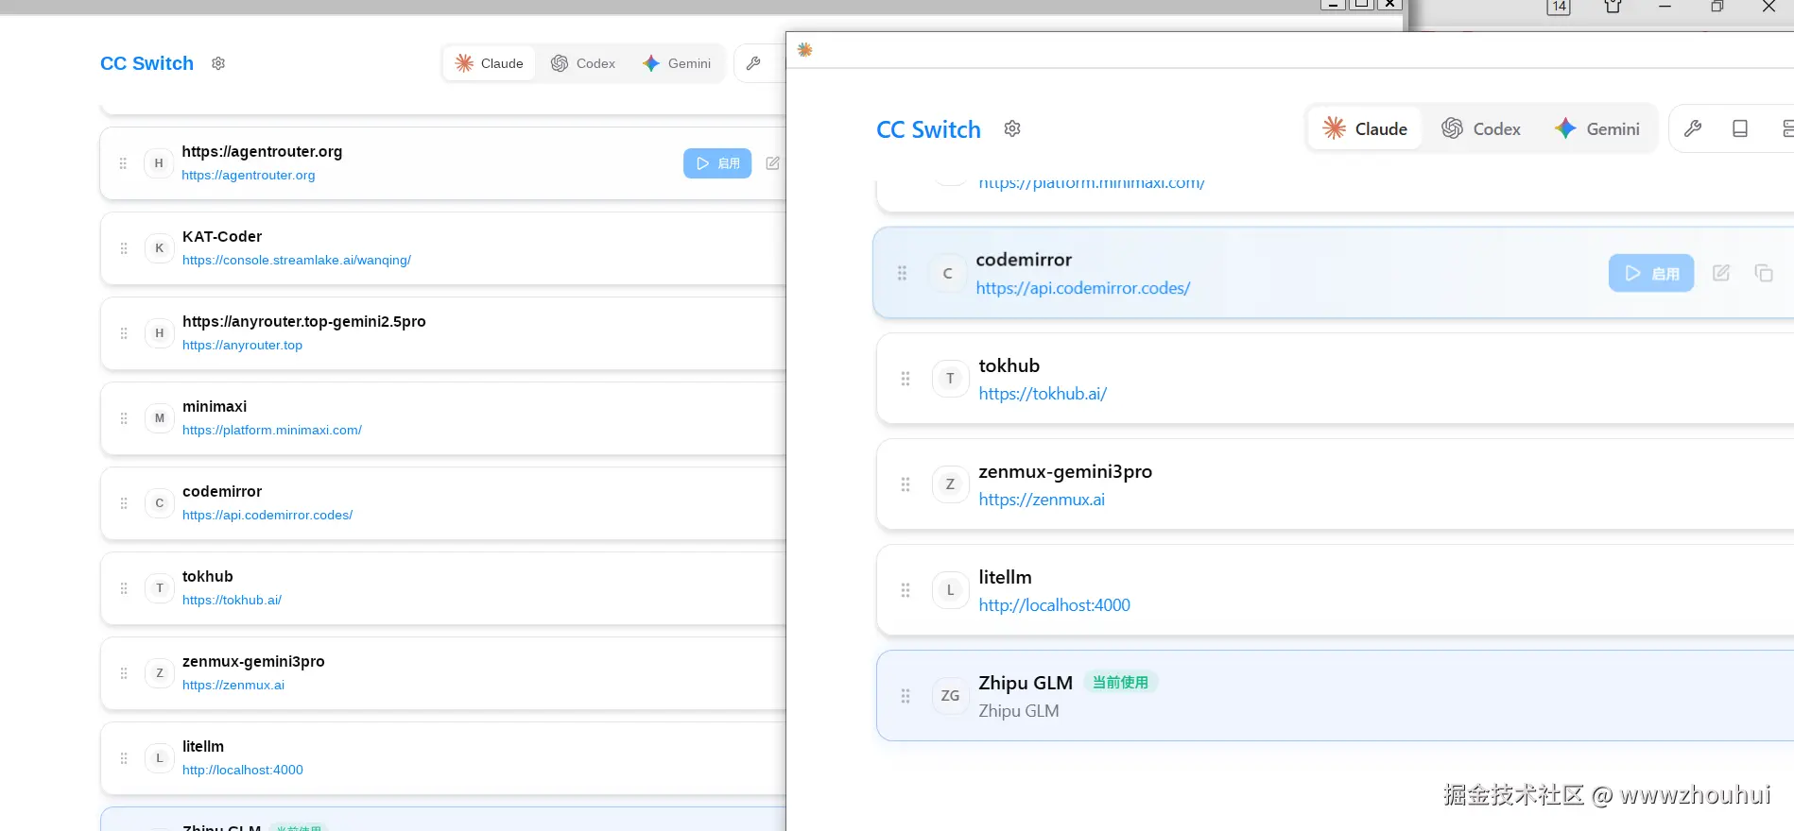
Task: Open the zenmux.ai link in the back window
Action: click(233, 685)
